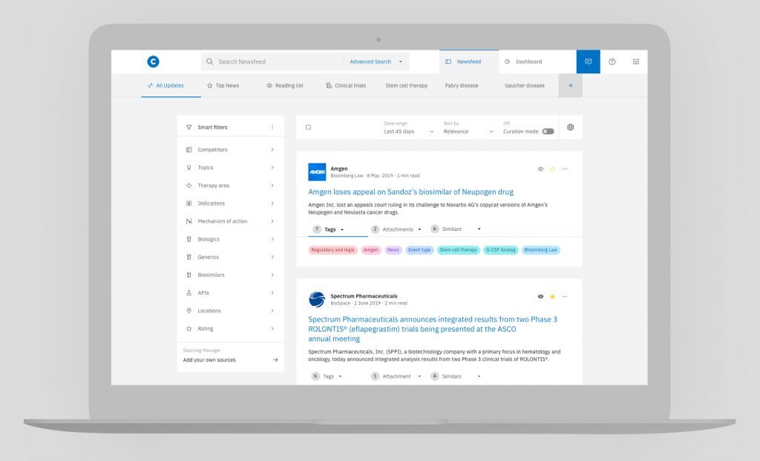The image size is (760, 461).
Task: Click the Regulatory and legal tag
Action: 332,250
